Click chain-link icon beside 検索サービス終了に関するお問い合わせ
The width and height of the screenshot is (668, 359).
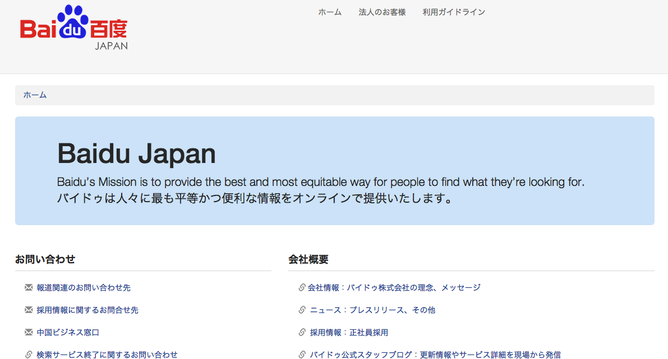pos(29,354)
